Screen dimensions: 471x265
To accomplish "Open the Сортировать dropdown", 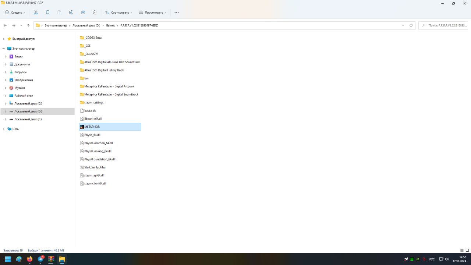I will [x=118, y=12].
